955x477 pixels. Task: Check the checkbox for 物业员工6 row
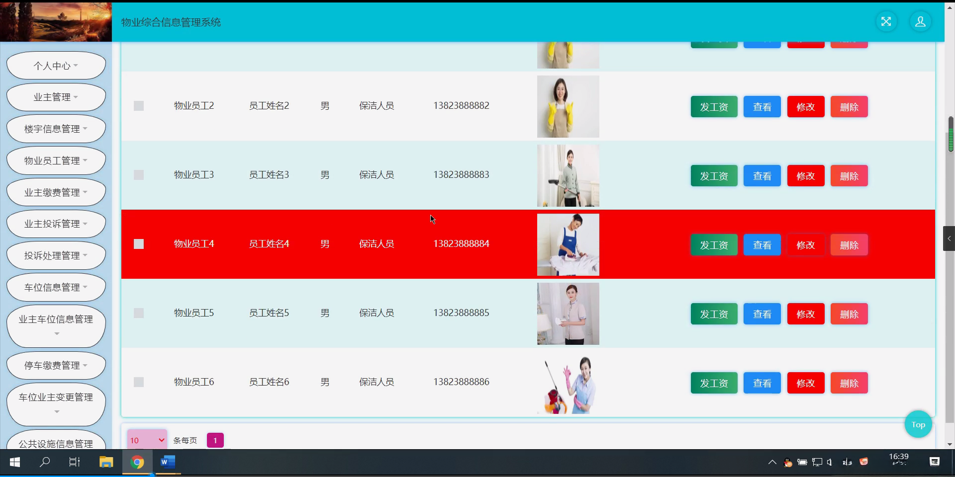pos(139,382)
